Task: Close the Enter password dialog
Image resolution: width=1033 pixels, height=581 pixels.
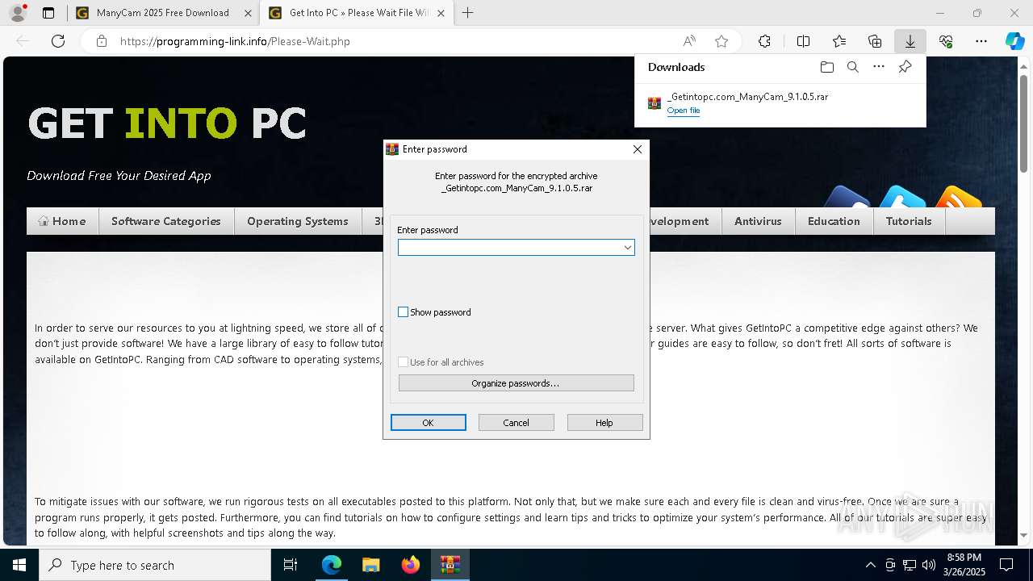Action: 638,149
